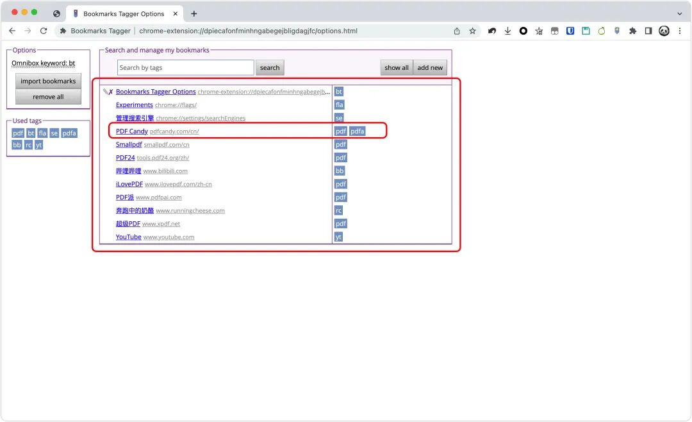Image resolution: width=692 pixels, height=422 pixels.
Task: Toggle the browser side panel icon
Action: [x=648, y=31]
